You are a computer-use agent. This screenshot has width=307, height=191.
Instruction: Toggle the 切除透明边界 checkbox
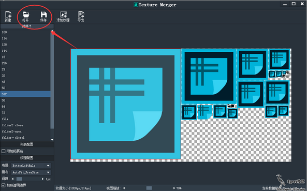click(3, 185)
